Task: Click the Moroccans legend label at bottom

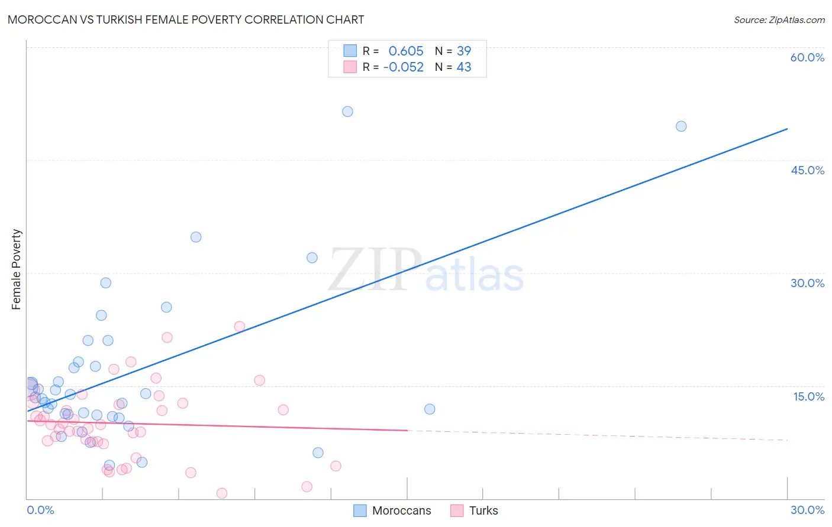Action: 401,510
